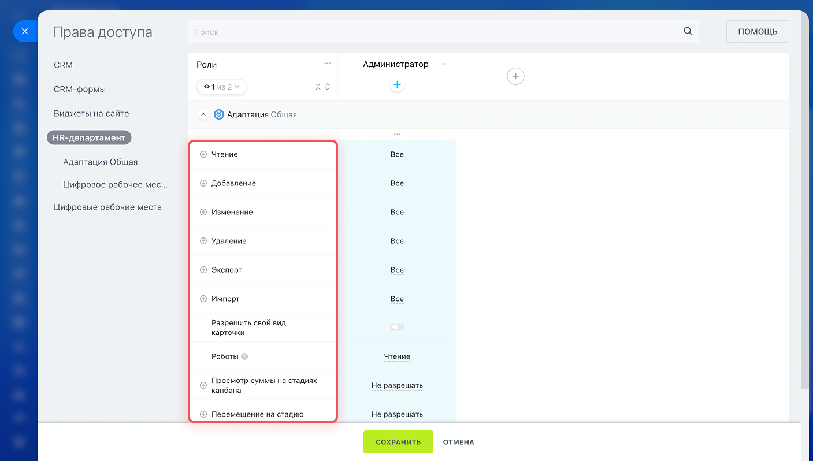The image size is (813, 461).
Task: Expand the Удаление permission row
Action: tap(203, 241)
